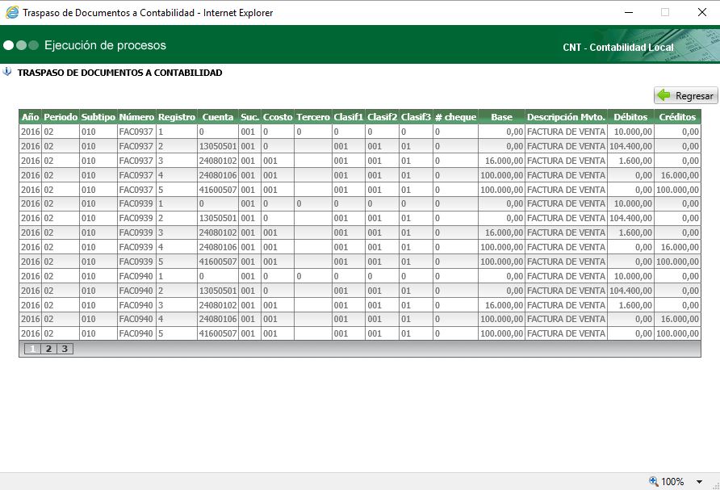Expand the zoom level dropdown arrow

tap(699, 482)
